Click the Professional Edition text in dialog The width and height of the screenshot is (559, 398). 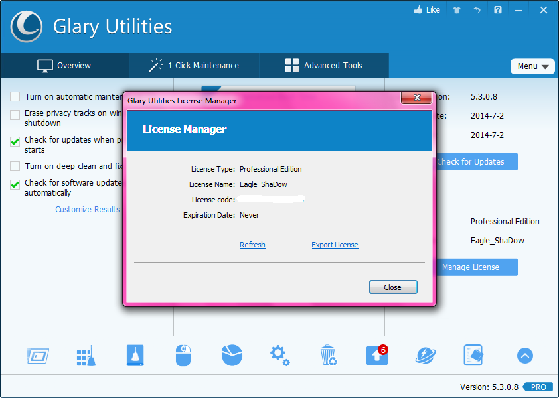click(x=271, y=169)
